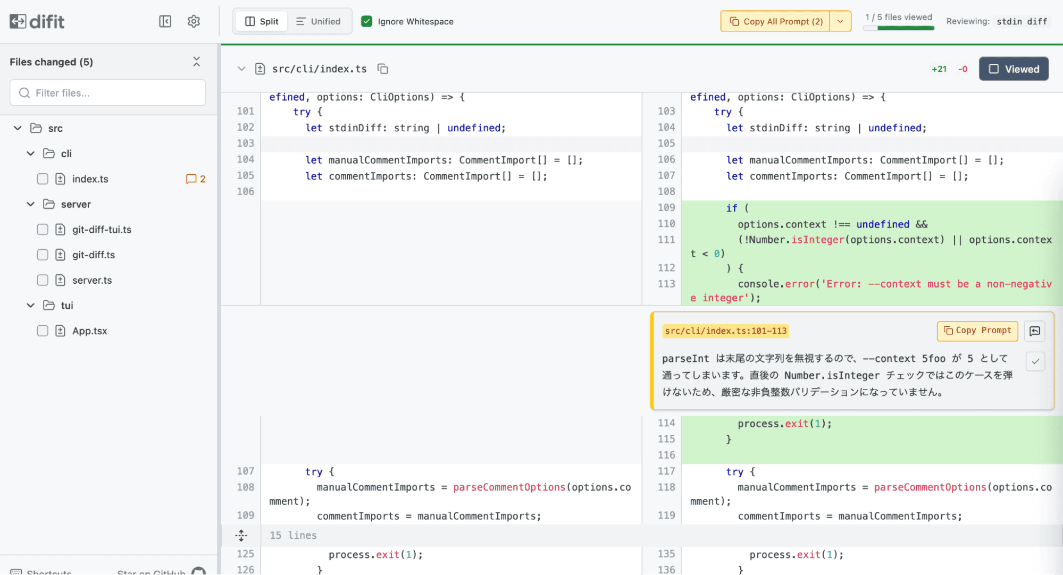
Task: Click Copy All Prompt (2) button
Action: click(x=775, y=21)
